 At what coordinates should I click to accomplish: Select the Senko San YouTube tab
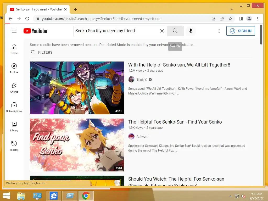tap(38, 9)
